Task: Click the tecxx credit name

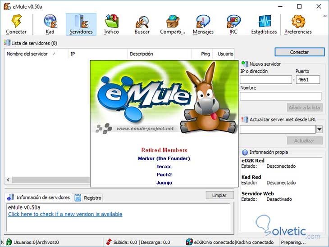Action: [x=164, y=166]
